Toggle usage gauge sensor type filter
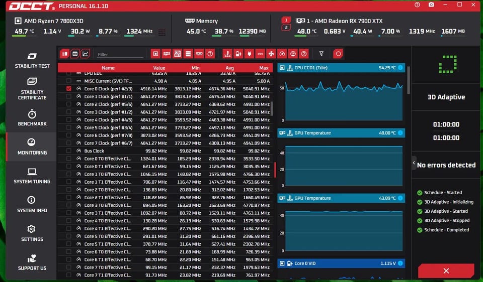Image resolution: width=483 pixels, height=282 pixels. coord(293,54)
